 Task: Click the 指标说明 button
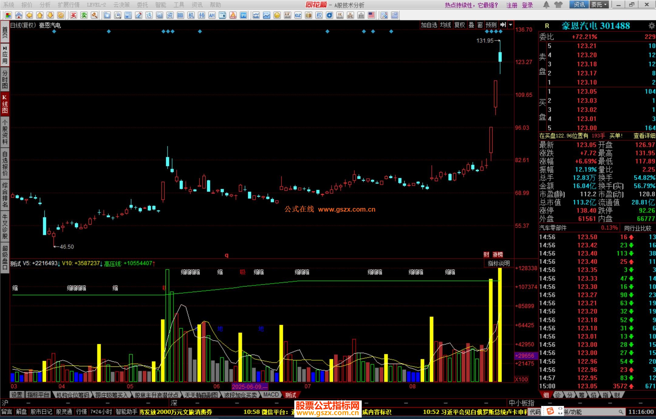tap(498, 263)
